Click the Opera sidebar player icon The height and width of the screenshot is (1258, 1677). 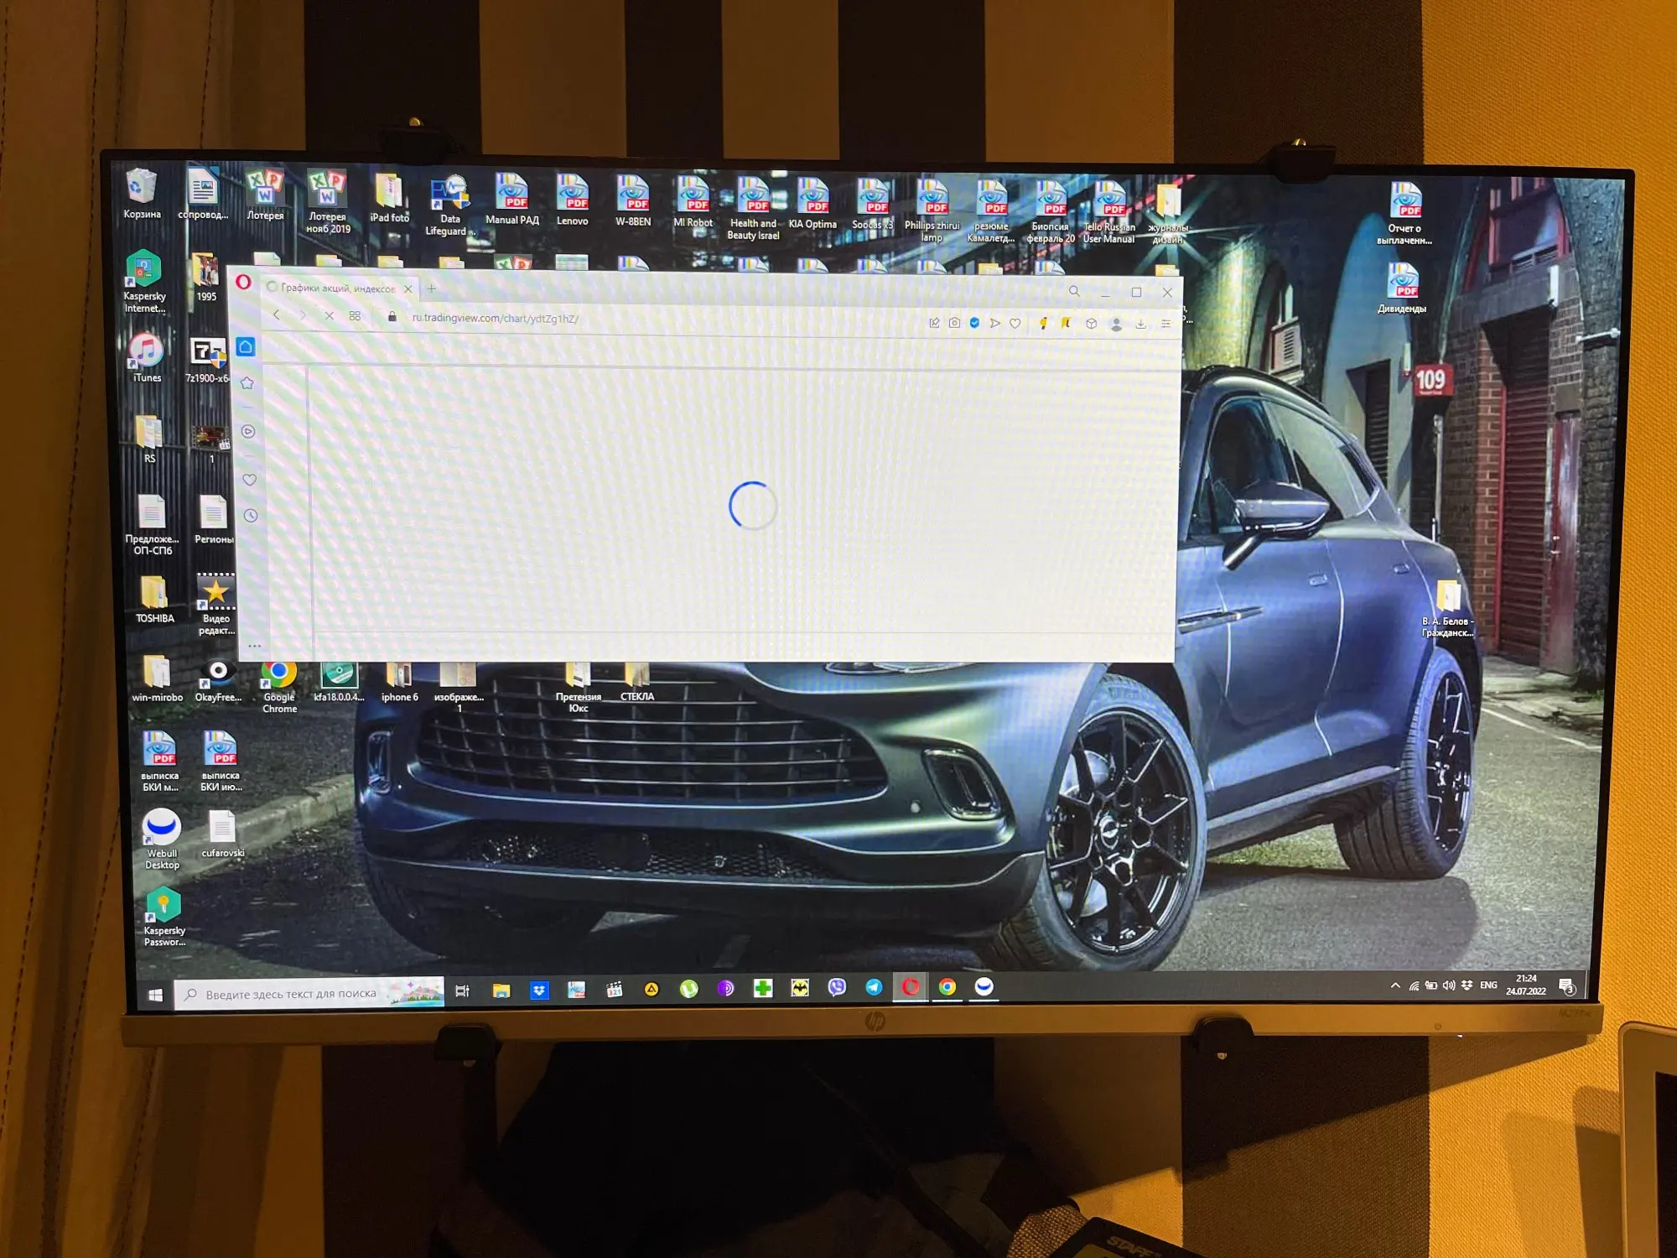point(248,431)
